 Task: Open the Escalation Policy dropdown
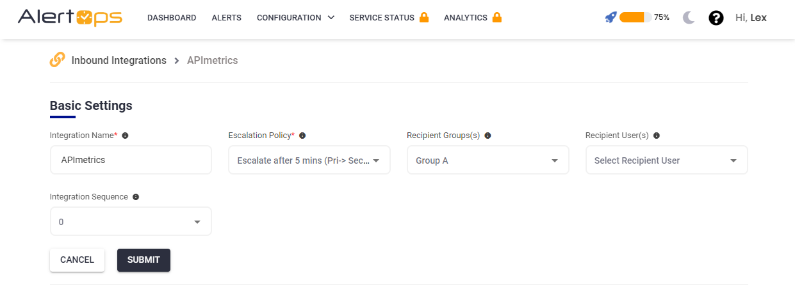coord(309,160)
